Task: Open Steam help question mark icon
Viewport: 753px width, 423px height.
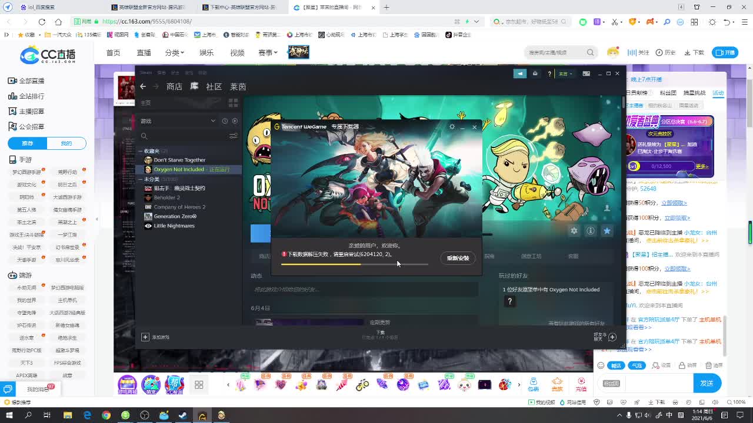Action: click(549, 73)
